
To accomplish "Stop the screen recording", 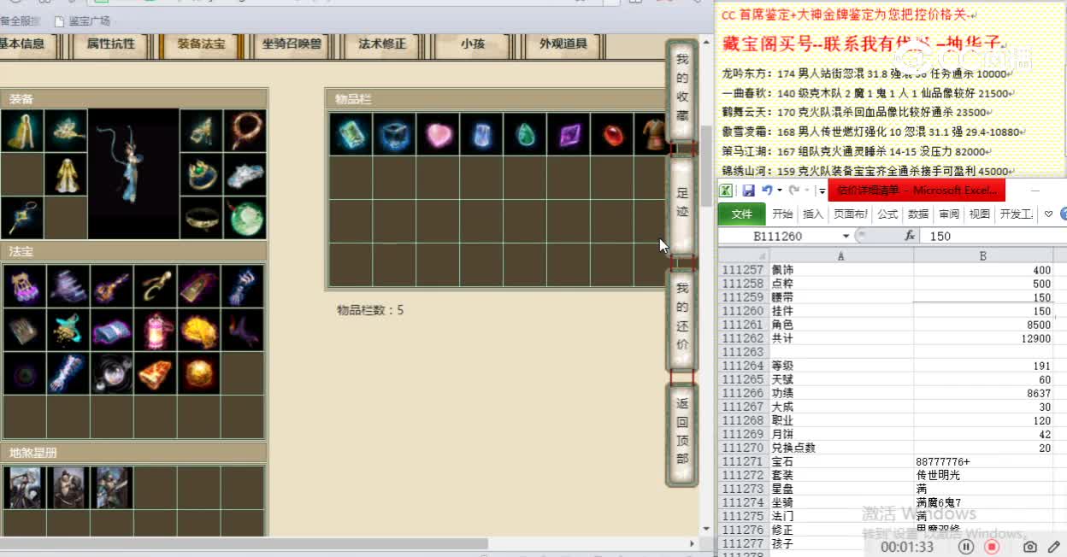I will click(x=992, y=547).
